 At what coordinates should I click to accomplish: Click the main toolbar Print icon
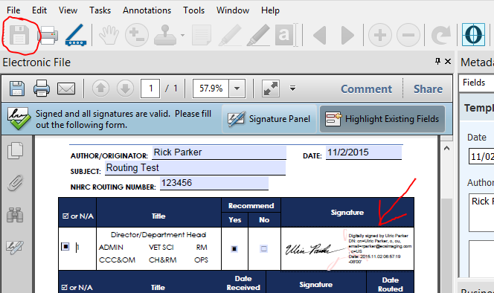point(48,35)
